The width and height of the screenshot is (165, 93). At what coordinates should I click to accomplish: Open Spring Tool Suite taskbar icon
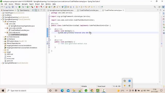pos(86,91)
